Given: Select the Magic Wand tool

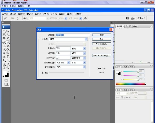Looking at the screenshot, I should click(x=8, y=35).
